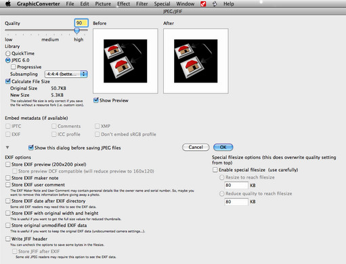Open the scripts menu icon
346x264 pixels.
coord(215,4)
